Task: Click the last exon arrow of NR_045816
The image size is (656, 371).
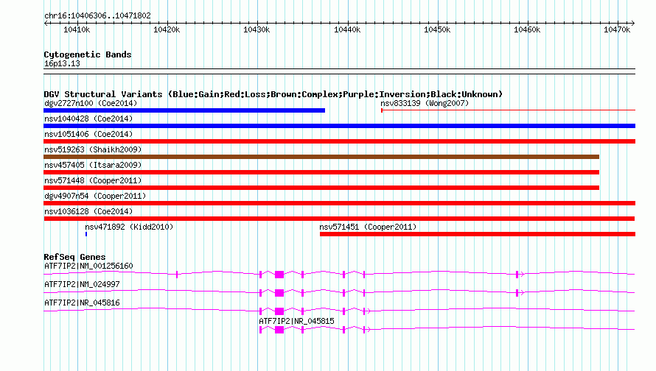Action: (x=367, y=311)
